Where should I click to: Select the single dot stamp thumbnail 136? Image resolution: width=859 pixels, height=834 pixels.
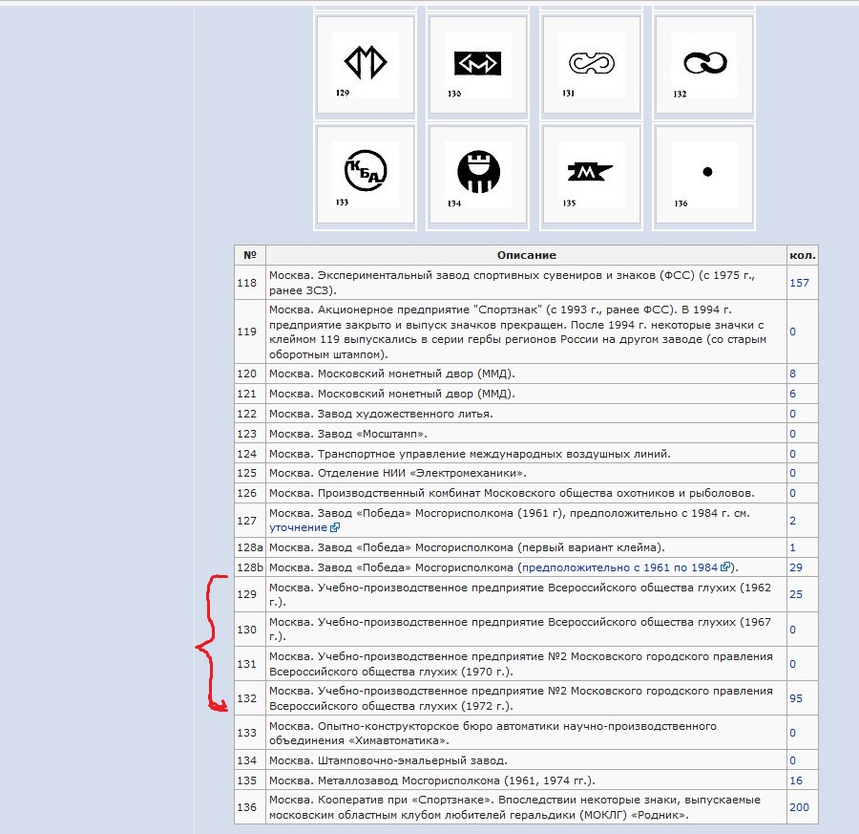coord(704,173)
